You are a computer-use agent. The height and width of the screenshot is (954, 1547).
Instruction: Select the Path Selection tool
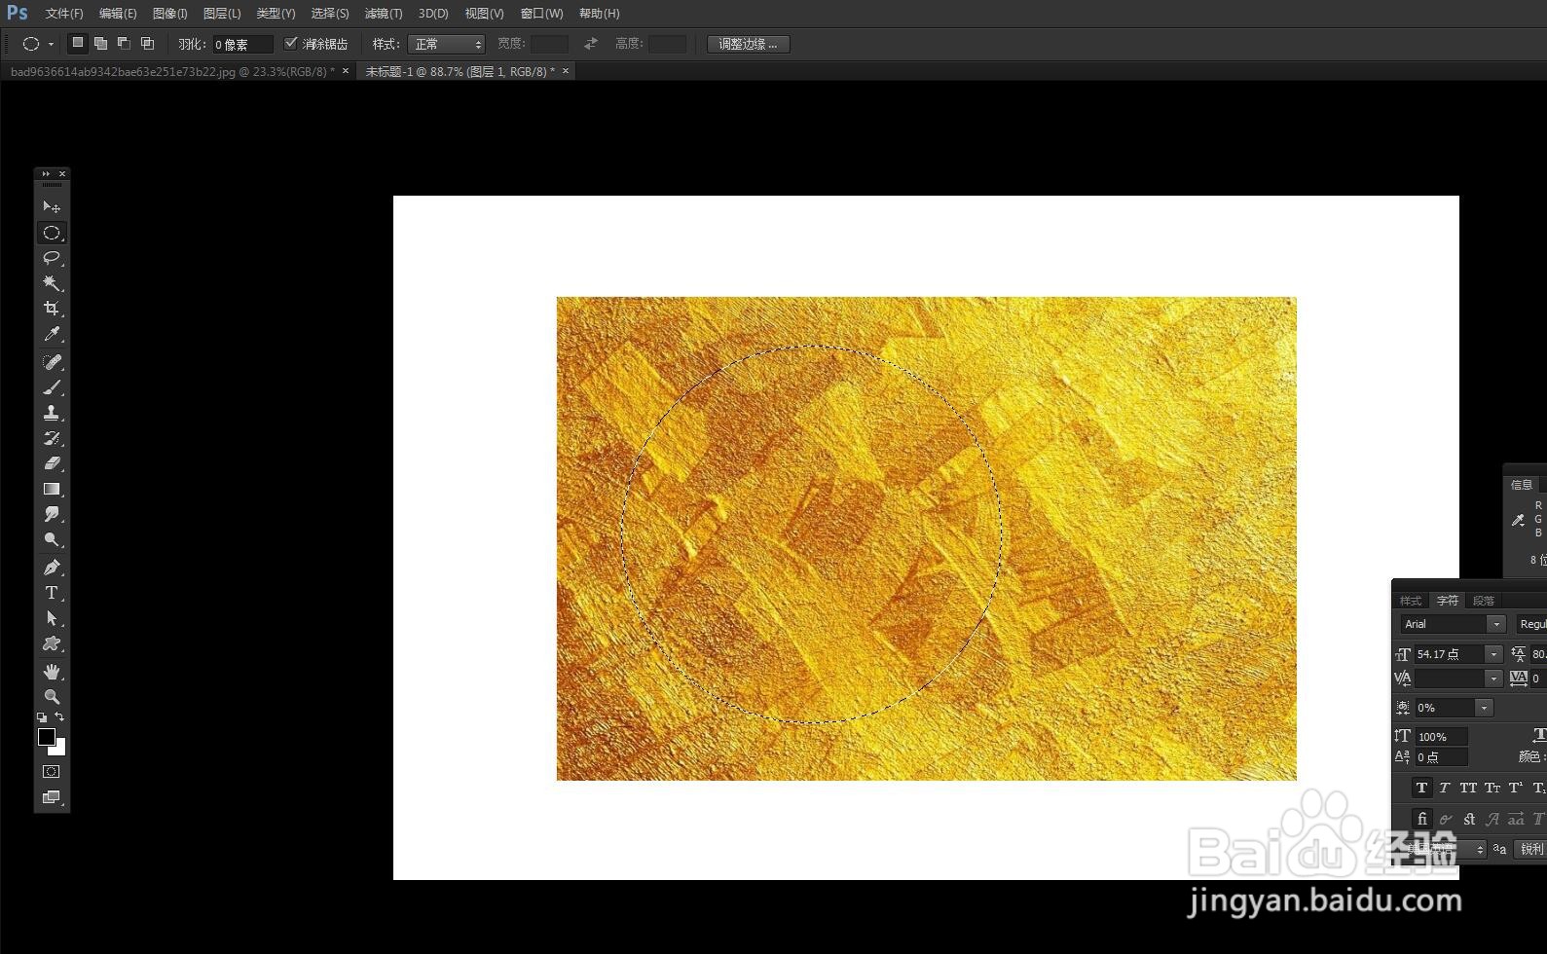tap(52, 618)
